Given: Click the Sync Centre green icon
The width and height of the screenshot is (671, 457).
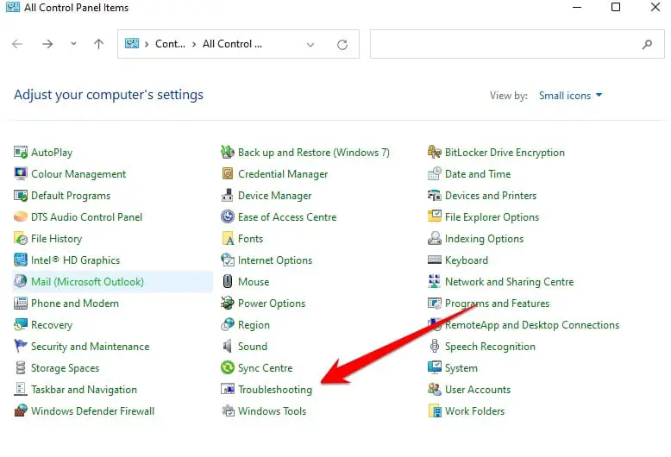Looking at the screenshot, I should (x=228, y=367).
